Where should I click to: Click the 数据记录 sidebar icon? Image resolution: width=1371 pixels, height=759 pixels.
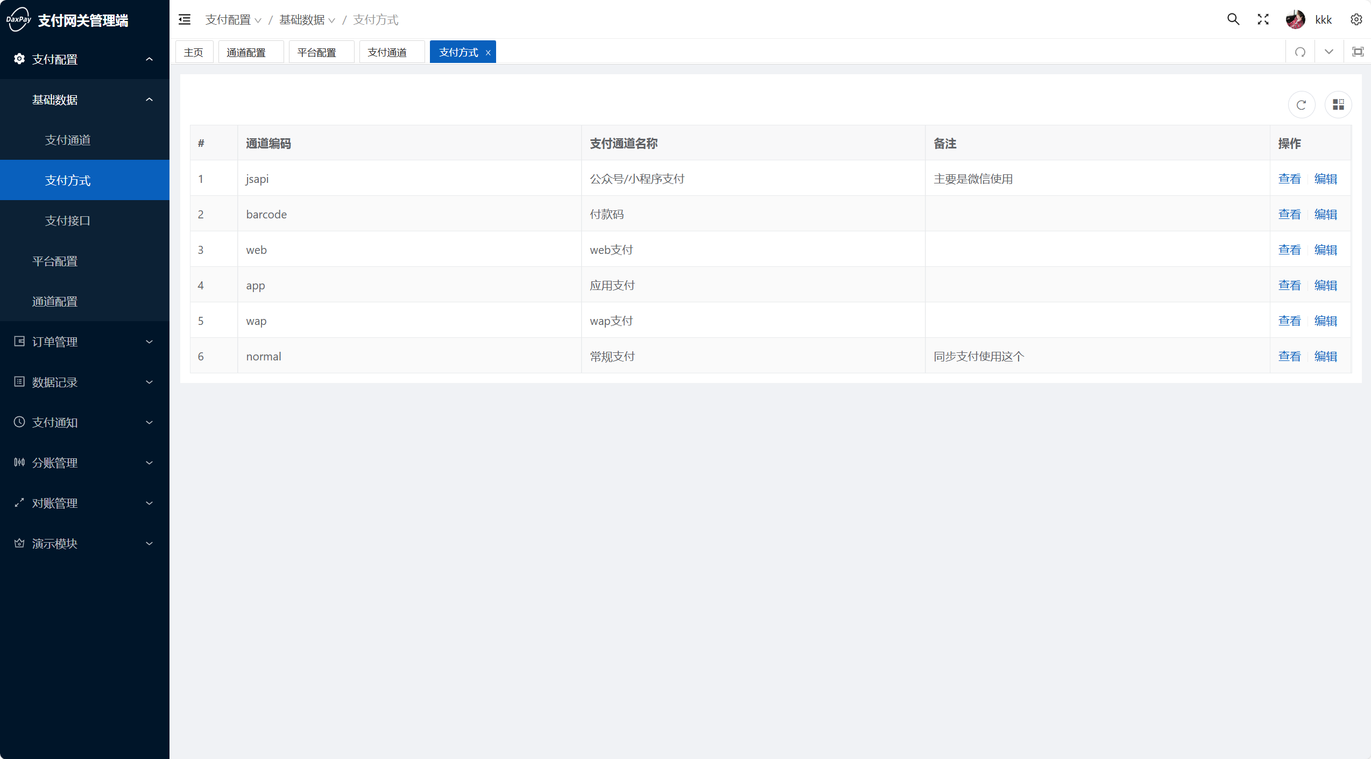pyautogui.click(x=19, y=382)
